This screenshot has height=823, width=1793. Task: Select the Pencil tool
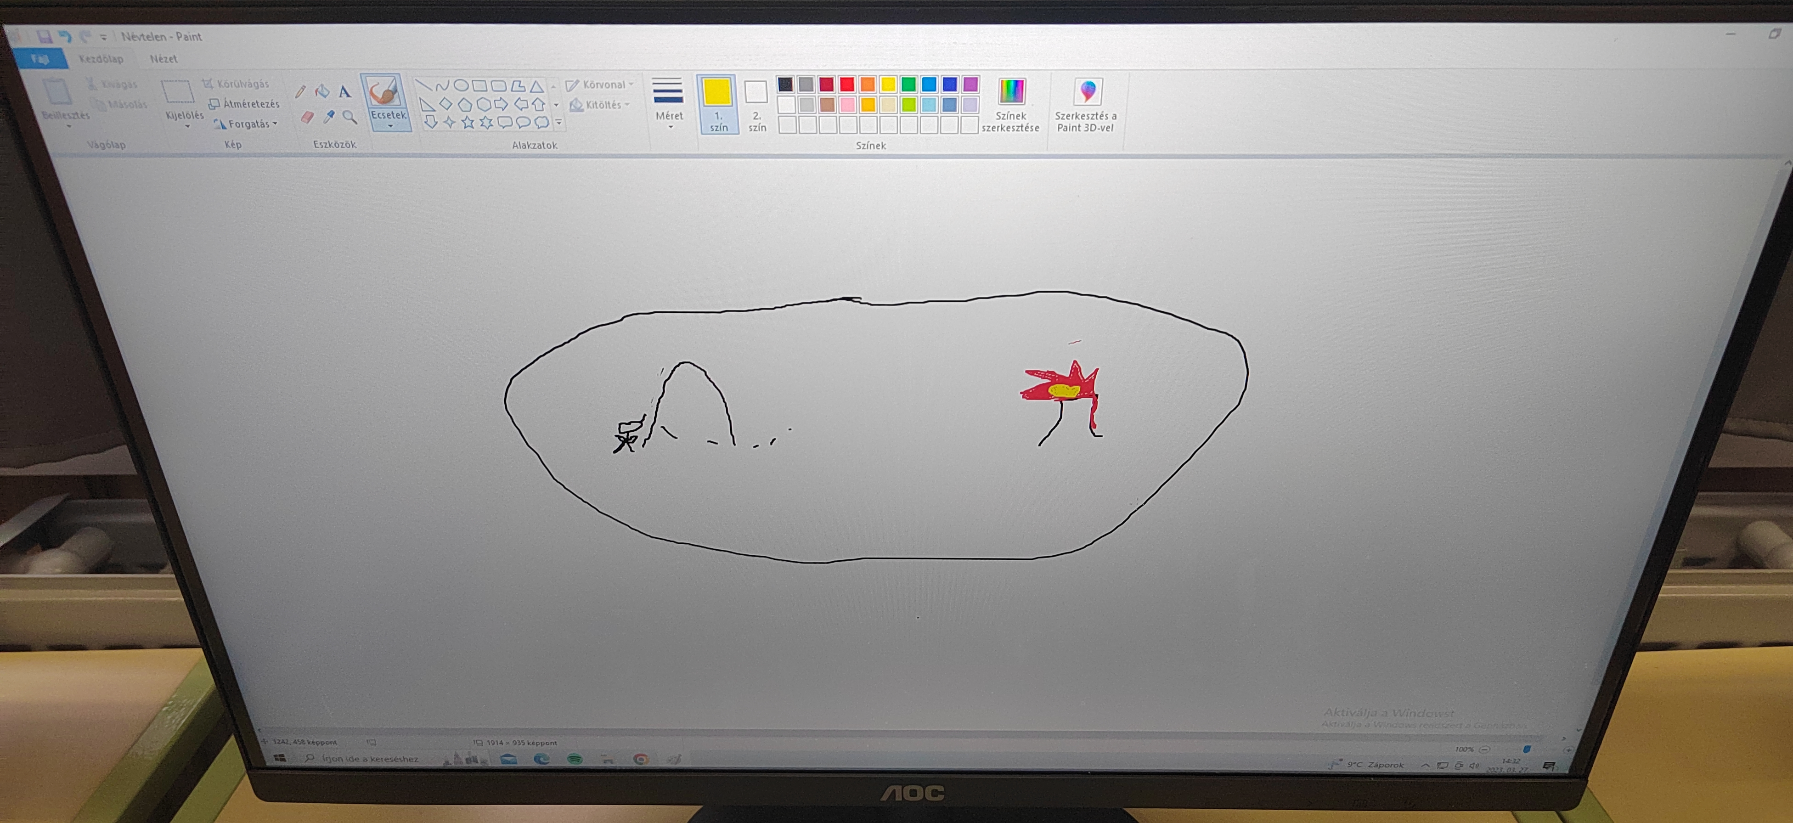coord(300,93)
